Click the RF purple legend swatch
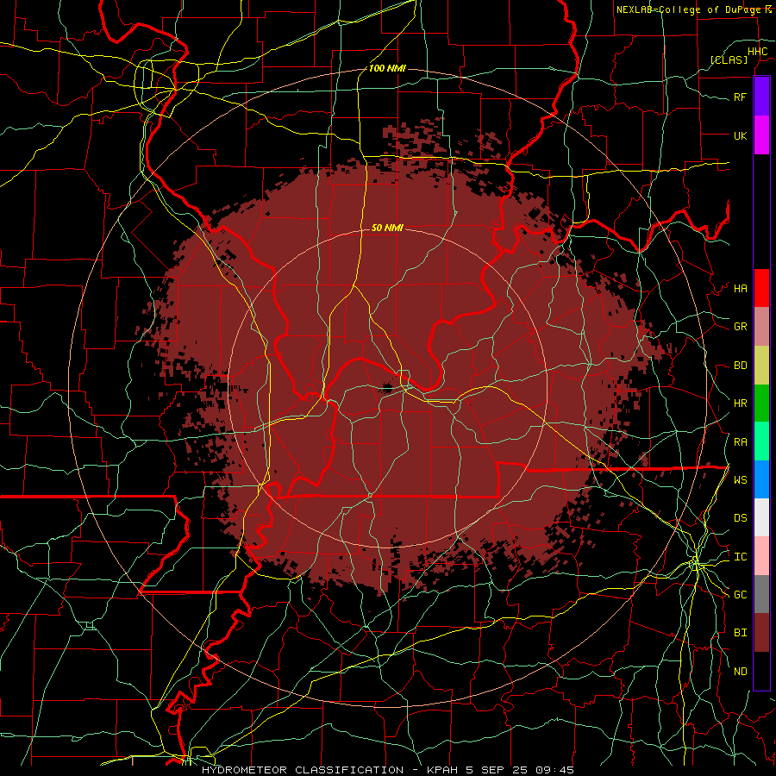The height and width of the screenshot is (776, 776). click(761, 97)
